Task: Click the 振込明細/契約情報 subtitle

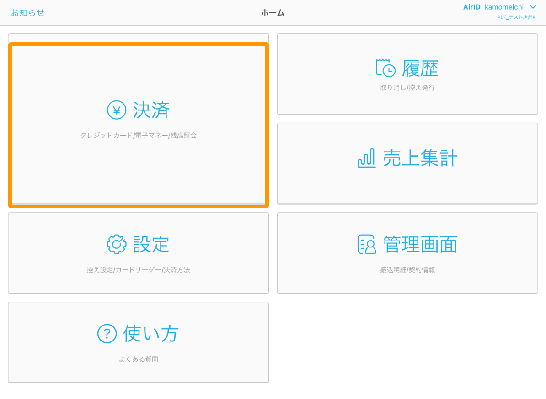Action: click(407, 270)
